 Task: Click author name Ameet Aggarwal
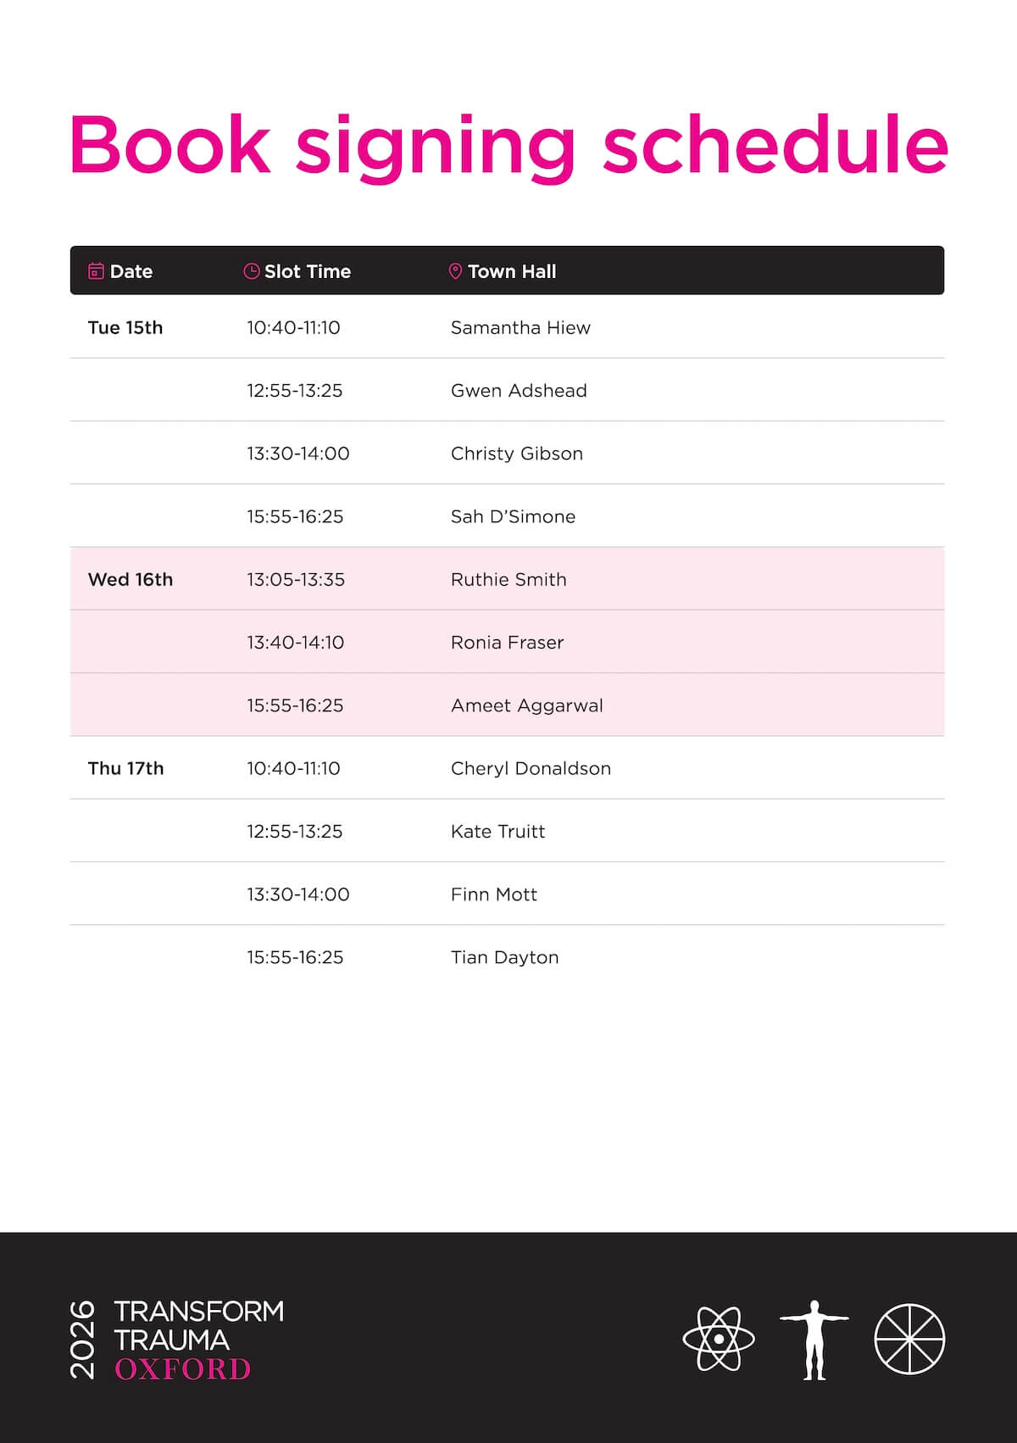527,705
